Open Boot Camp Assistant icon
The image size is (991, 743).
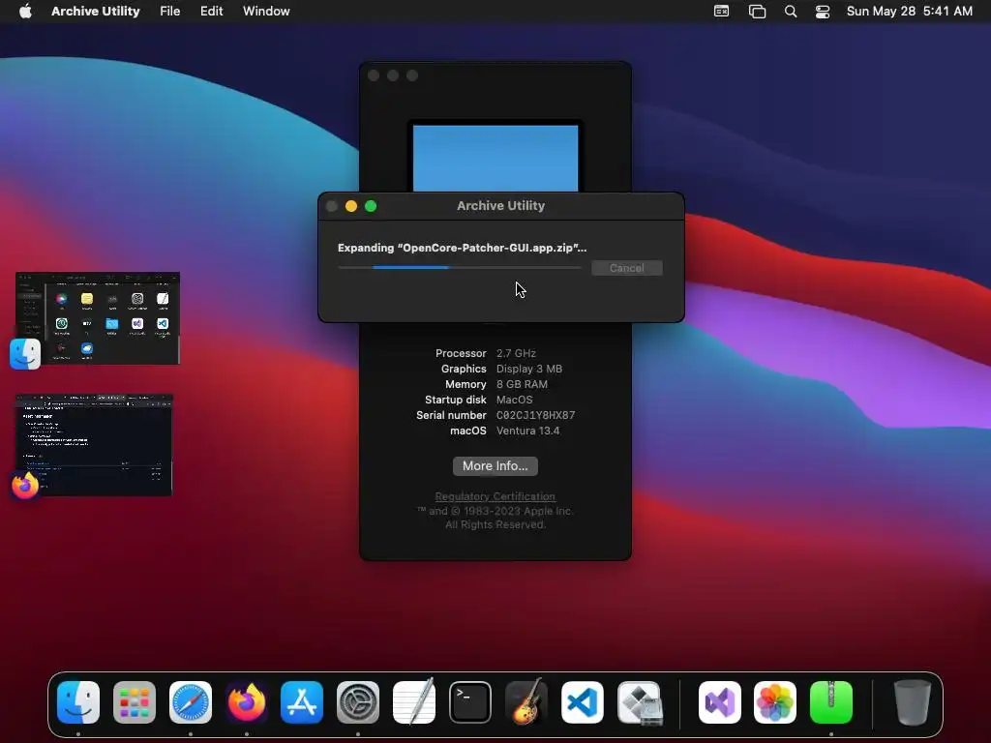coord(640,702)
